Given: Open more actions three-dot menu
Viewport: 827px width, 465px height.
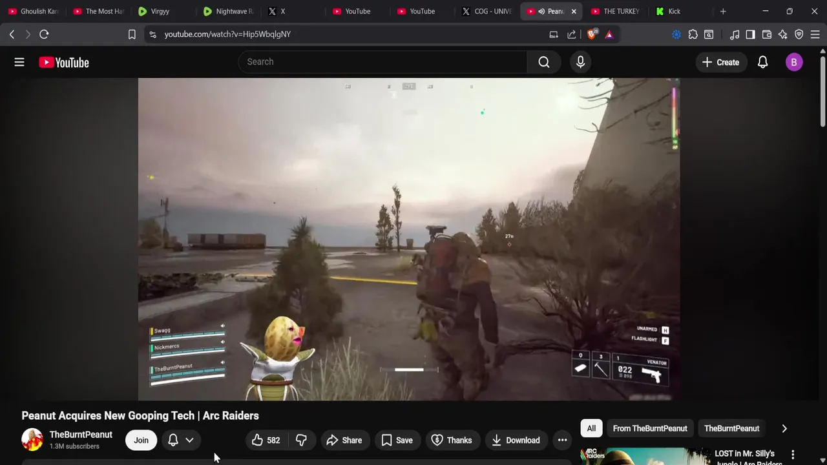Looking at the screenshot, I should (x=562, y=440).
